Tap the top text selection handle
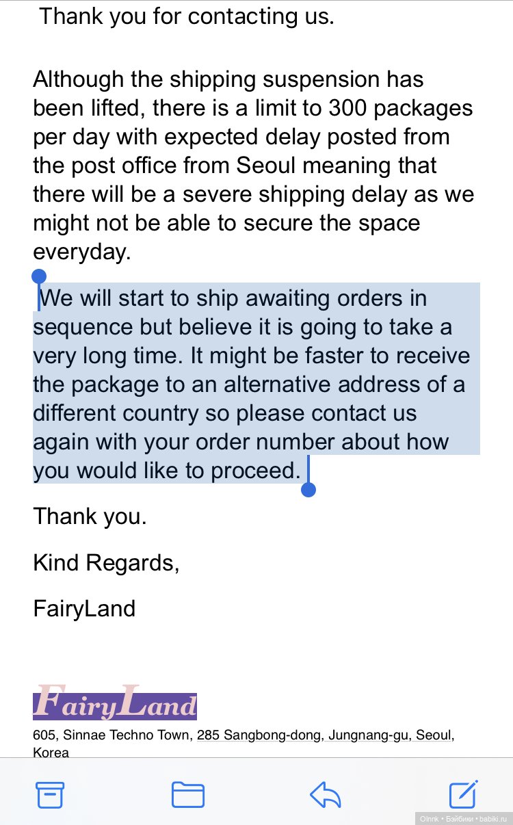513x825 pixels. coord(39,277)
